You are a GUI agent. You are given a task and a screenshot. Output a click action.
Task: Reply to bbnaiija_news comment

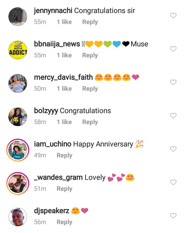click(90, 55)
